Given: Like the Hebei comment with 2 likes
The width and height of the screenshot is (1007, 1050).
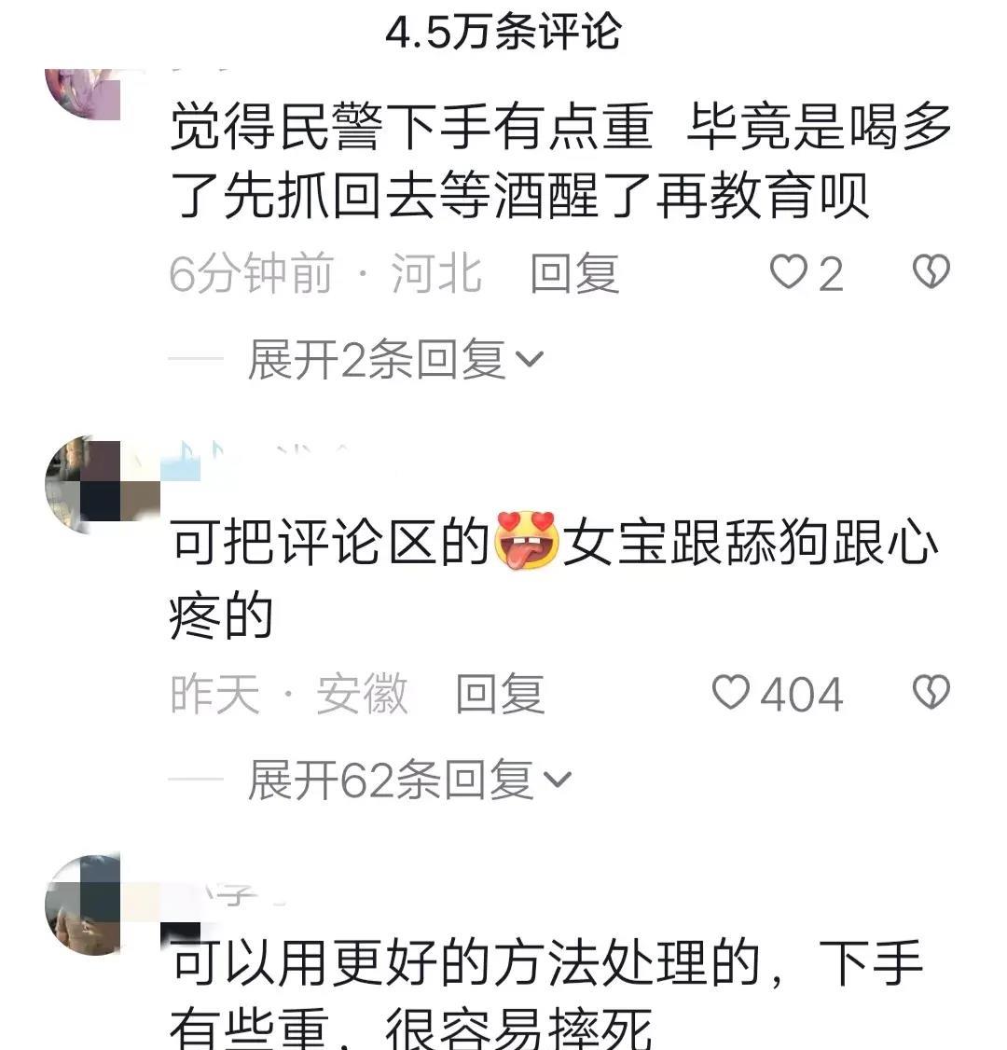Looking at the screenshot, I should tap(788, 272).
